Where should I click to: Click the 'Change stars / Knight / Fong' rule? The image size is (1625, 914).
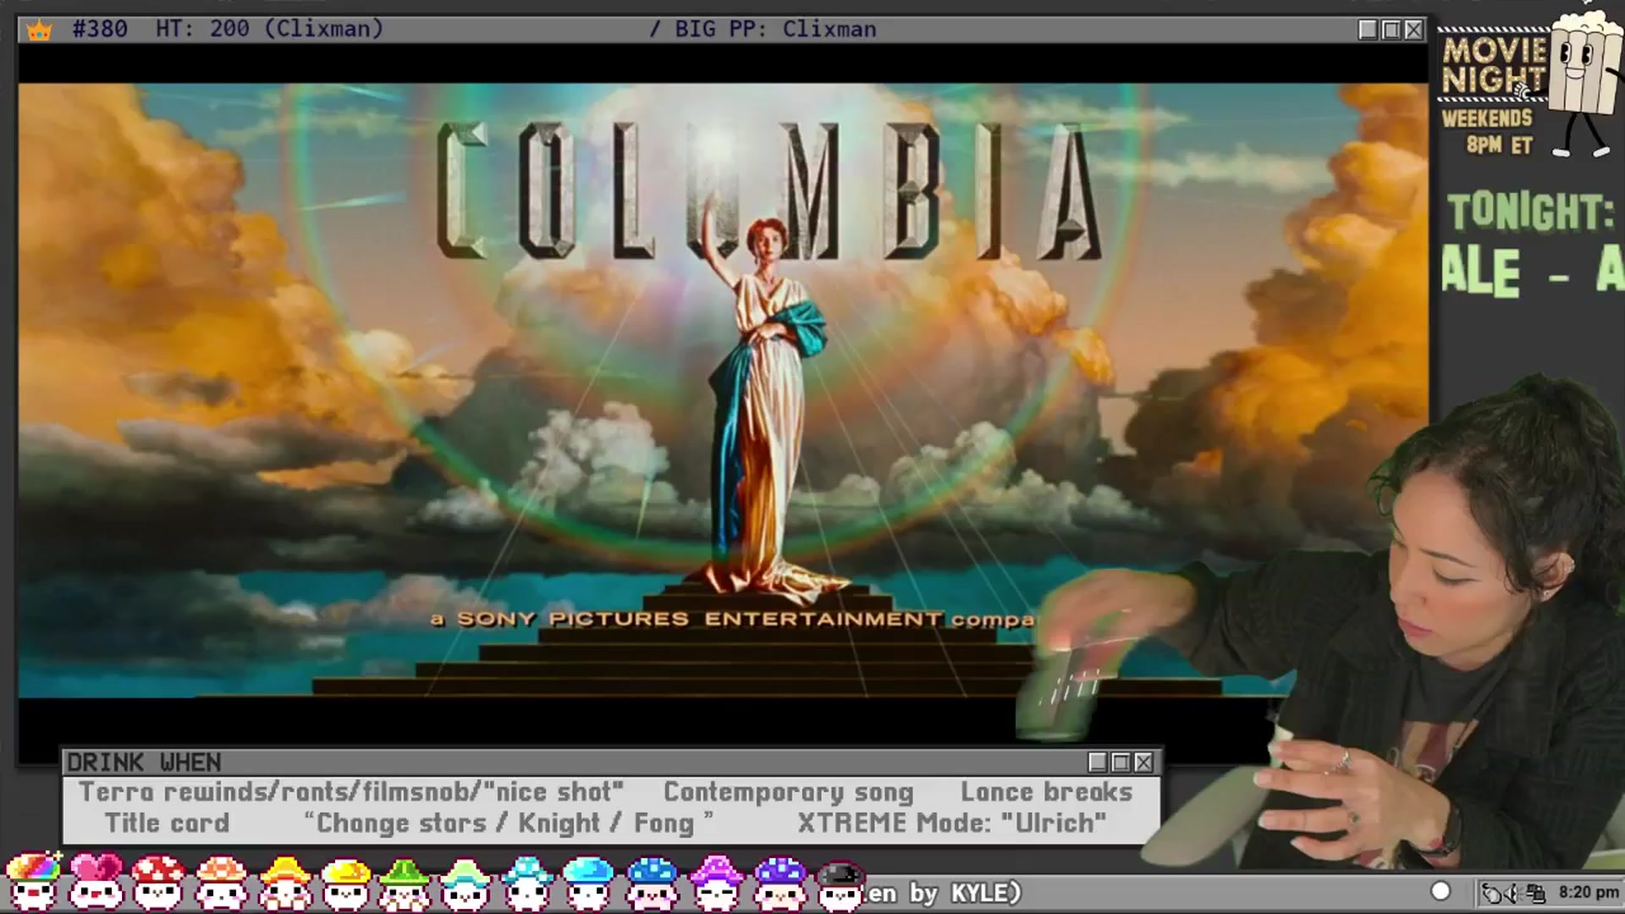click(509, 823)
